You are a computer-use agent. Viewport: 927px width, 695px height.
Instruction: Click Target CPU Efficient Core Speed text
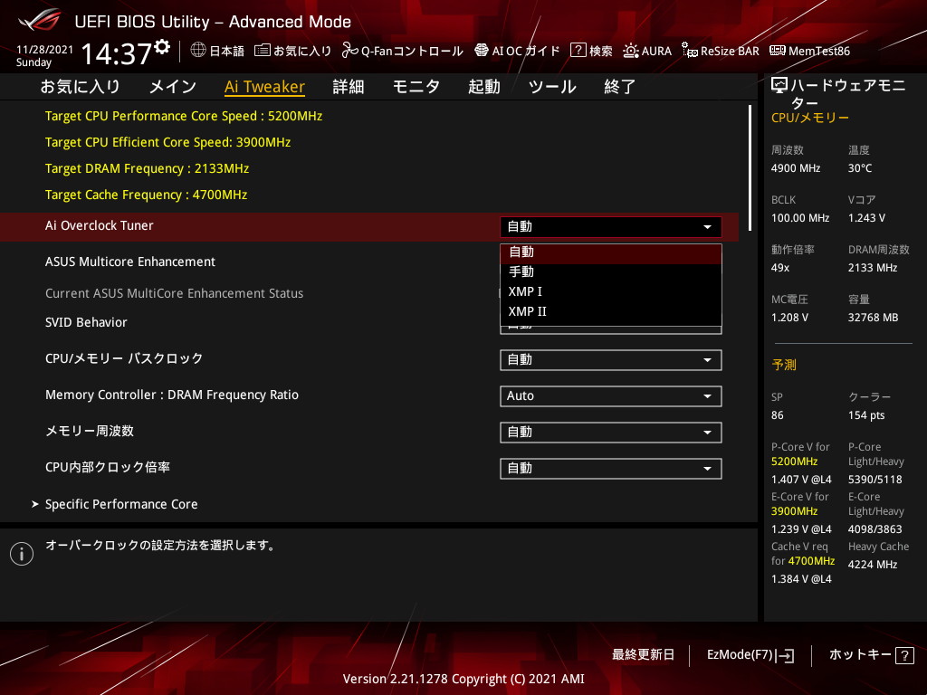167,142
